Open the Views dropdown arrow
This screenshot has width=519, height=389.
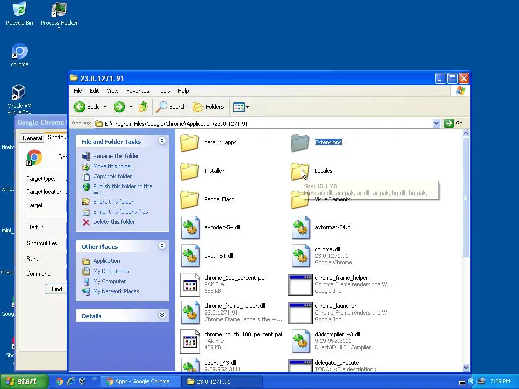pos(247,107)
